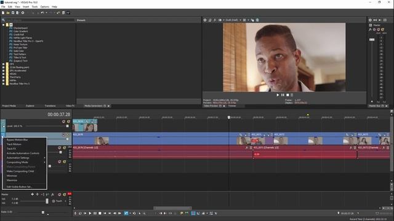The height and width of the screenshot is (221, 394).
Task: Create a new project from the toolbar
Action: point(3,12)
